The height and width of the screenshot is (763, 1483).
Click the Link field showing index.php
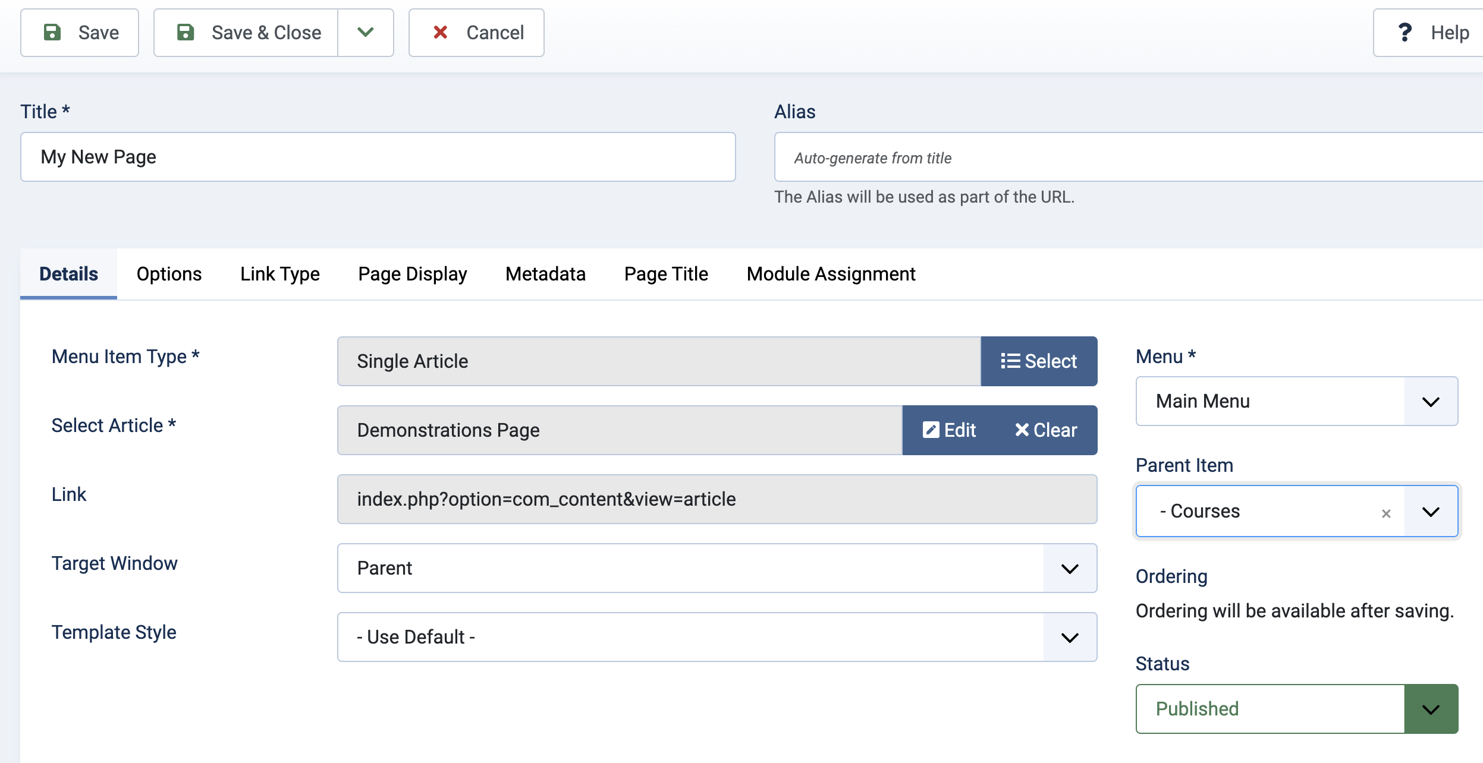(x=717, y=499)
